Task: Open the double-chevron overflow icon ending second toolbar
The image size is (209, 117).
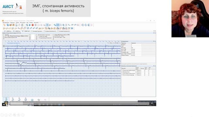Action: coord(72,28)
